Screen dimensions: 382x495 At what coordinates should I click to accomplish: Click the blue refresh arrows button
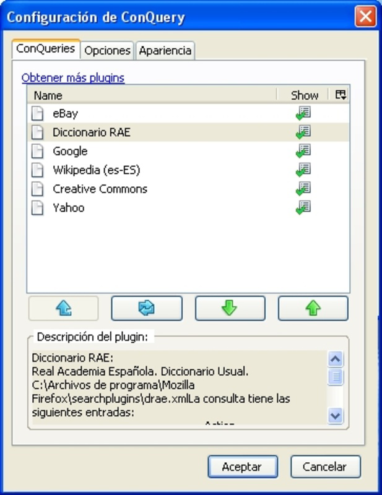pyautogui.click(x=147, y=308)
